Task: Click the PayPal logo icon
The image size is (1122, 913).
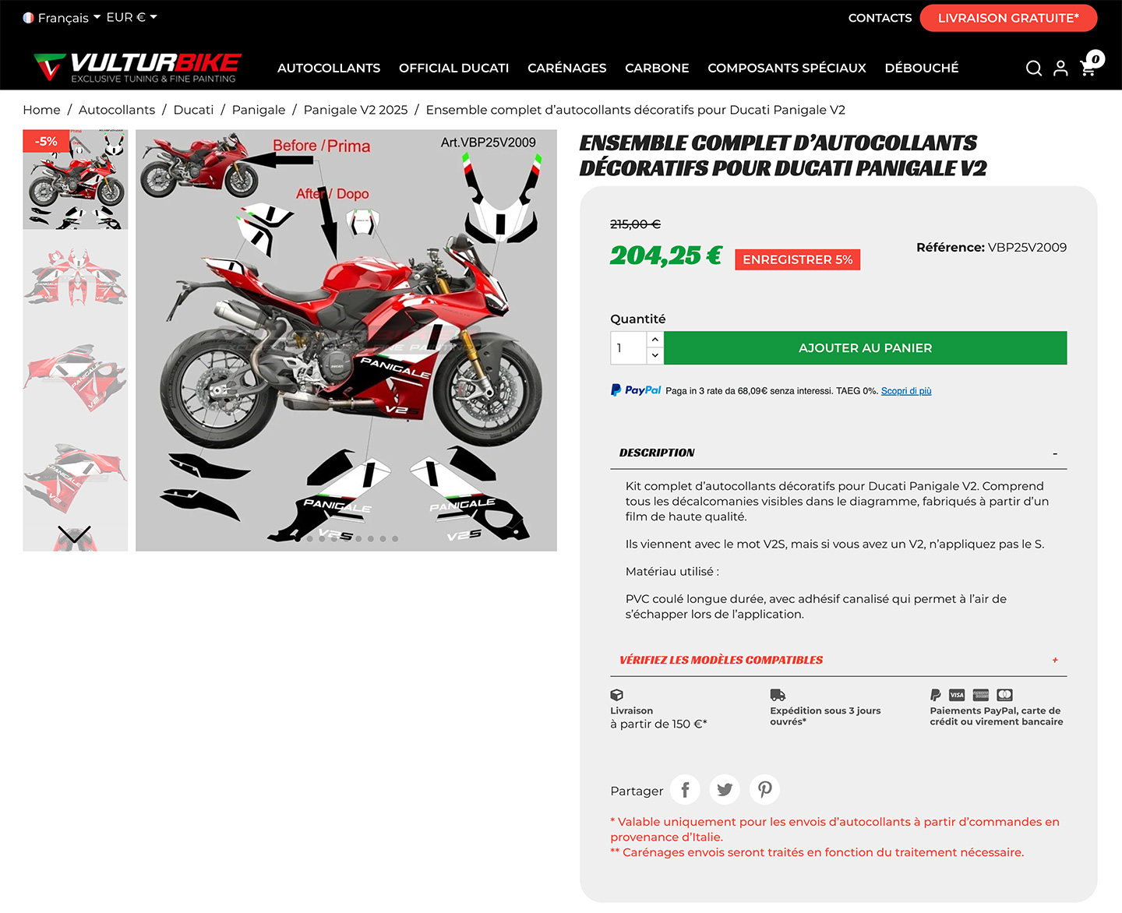Action: pos(636,390)
